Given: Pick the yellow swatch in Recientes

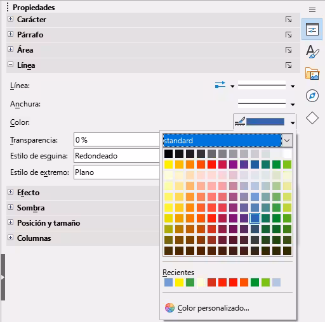Looking at the screenshot, I should (x=179, y=283).
